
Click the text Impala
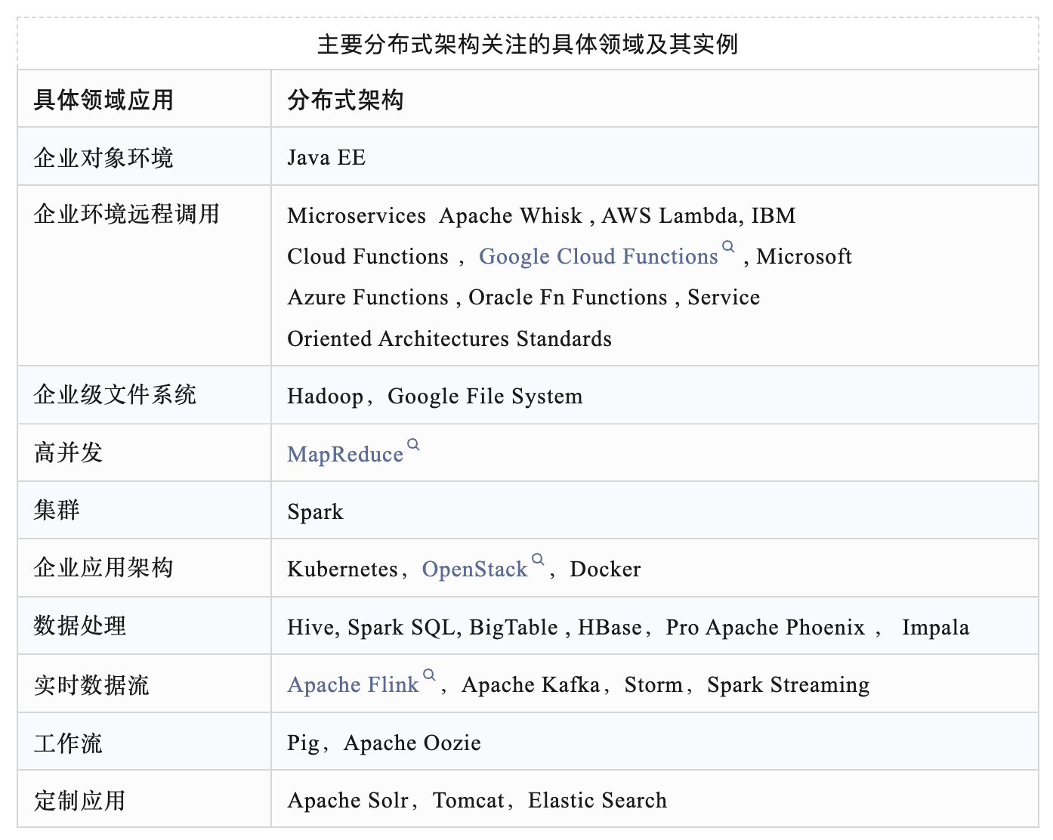tap(935, 628)
